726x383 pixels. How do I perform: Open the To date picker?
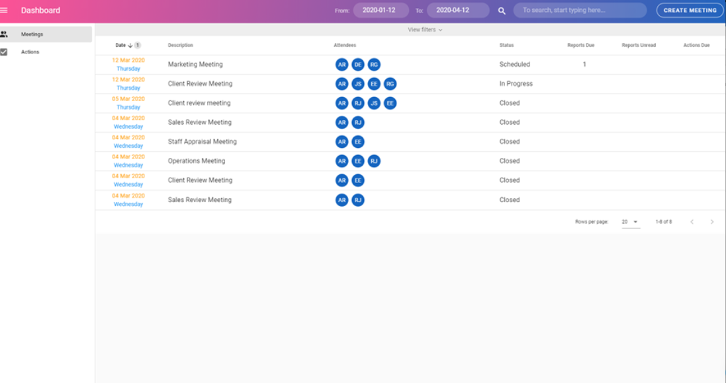[458, 10]
